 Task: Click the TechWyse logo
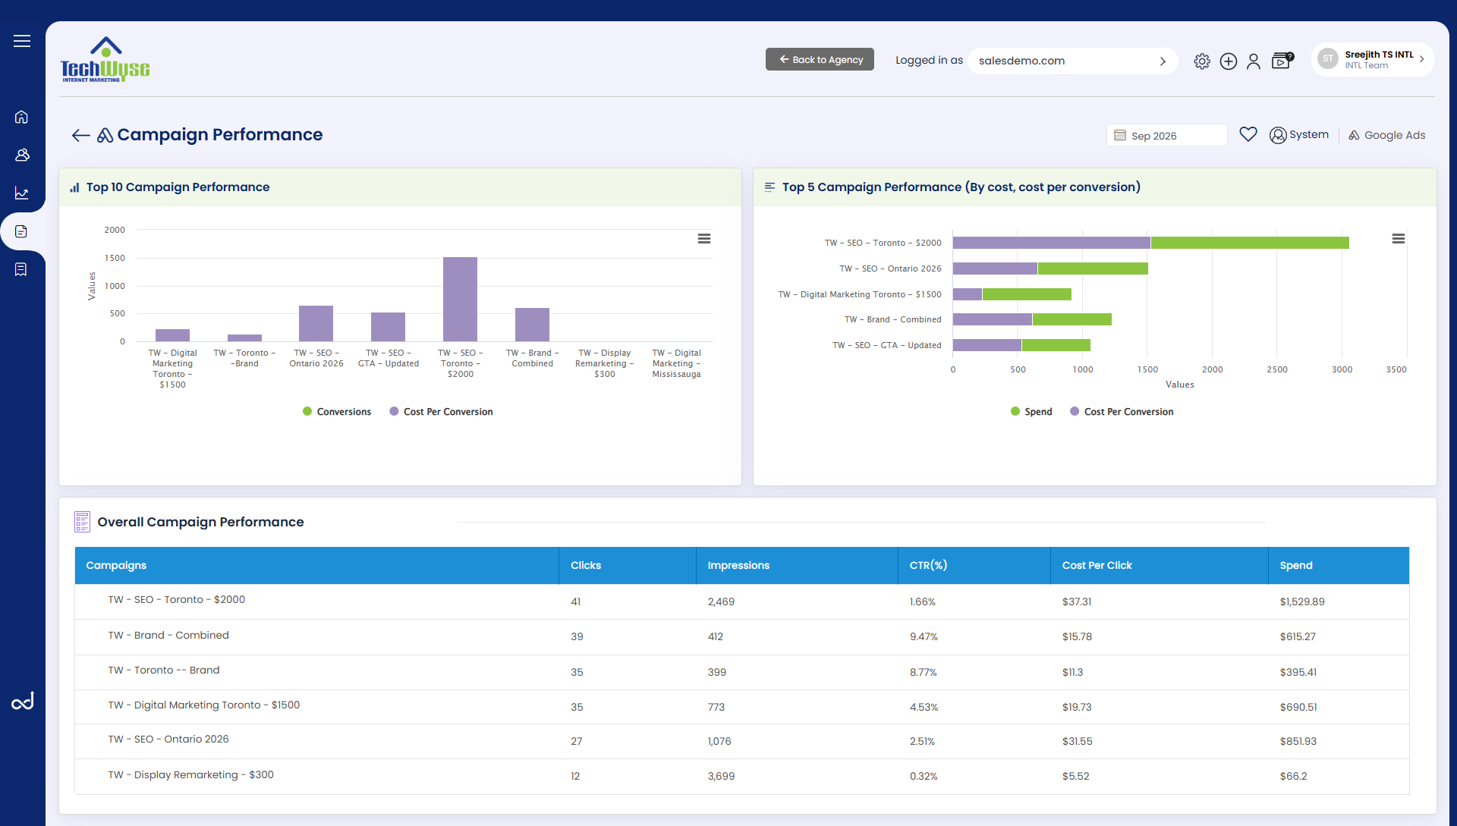(x=105, y=59)
